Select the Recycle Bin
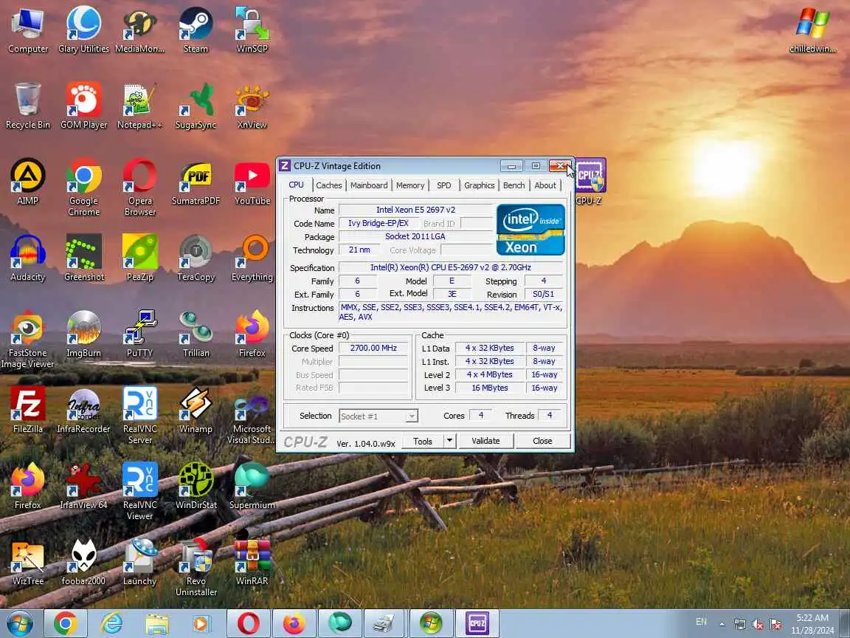 click(x=27, y=106)
